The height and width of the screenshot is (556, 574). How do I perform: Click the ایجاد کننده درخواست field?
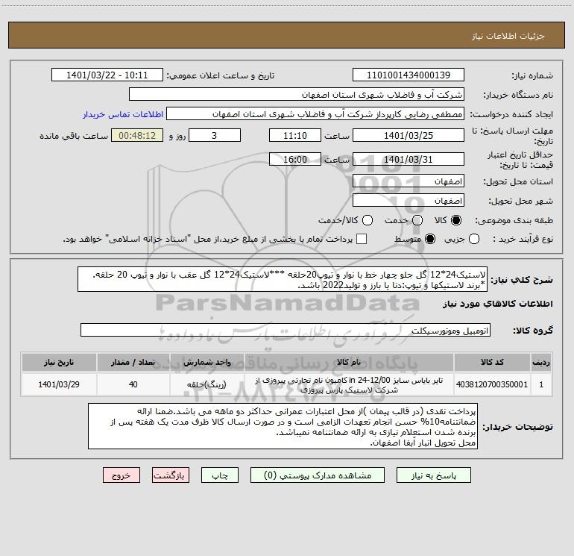point(315,114)
